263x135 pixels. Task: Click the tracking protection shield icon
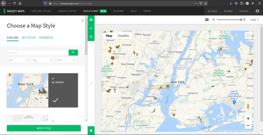45,3
